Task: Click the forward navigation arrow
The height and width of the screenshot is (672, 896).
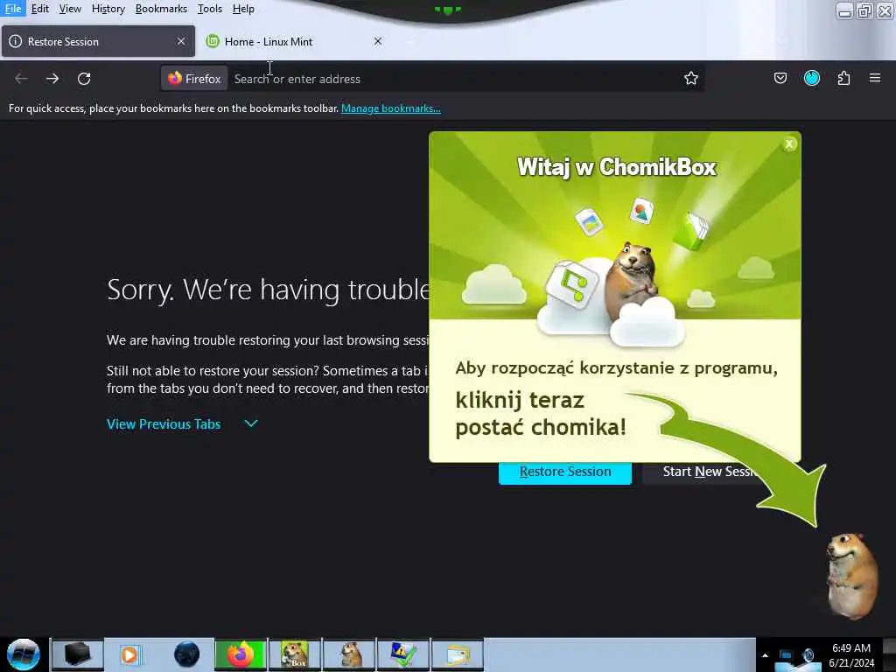Action: pos(52,78)
